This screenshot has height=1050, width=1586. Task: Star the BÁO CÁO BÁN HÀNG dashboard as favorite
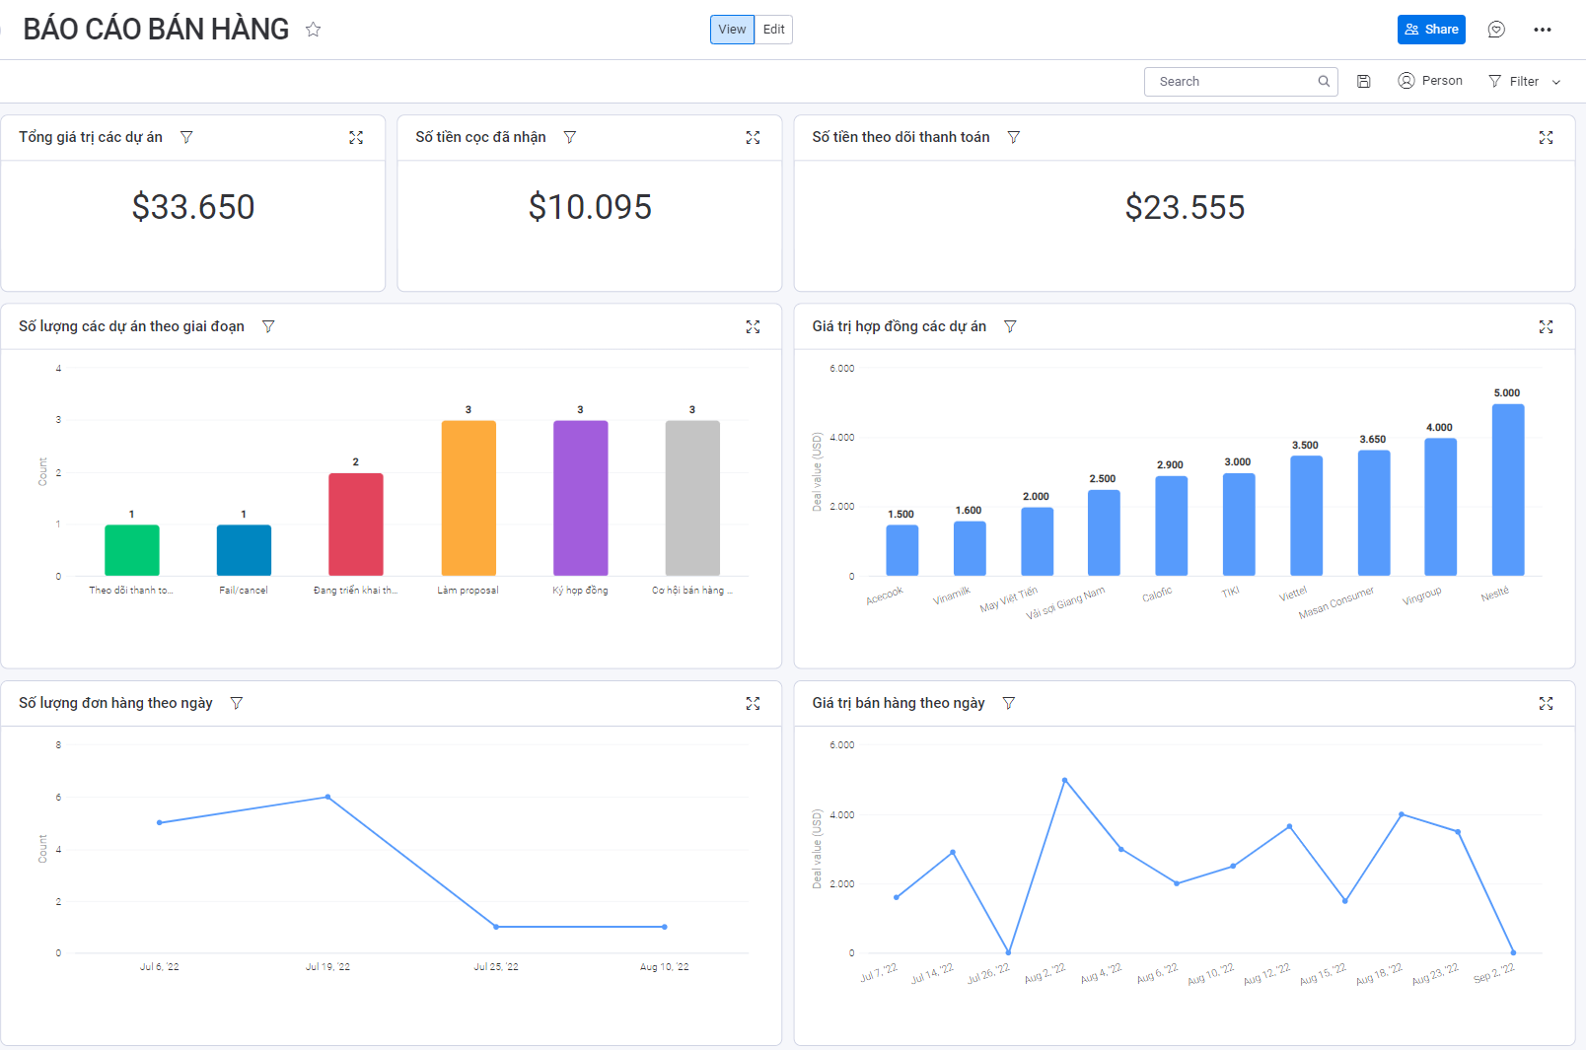pos(313,30)
